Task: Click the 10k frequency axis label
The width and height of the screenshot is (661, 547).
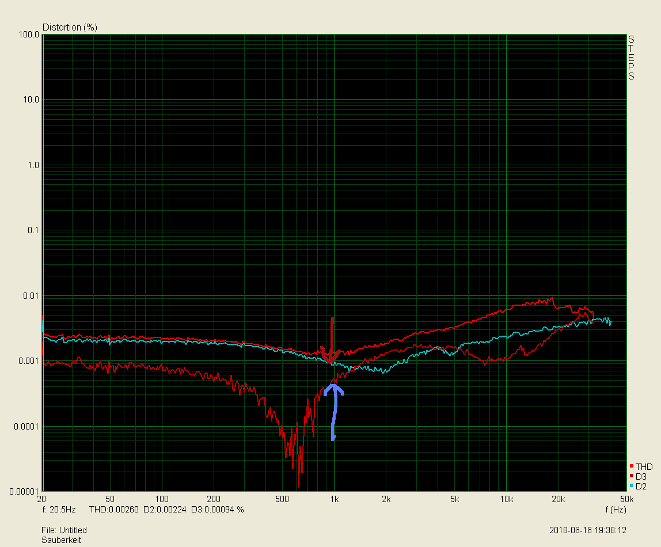Action: coord(506,499)
